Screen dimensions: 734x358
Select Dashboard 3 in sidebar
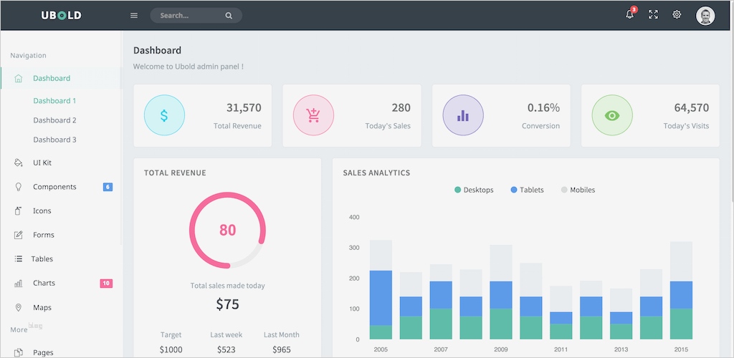[x=54, y=140]
